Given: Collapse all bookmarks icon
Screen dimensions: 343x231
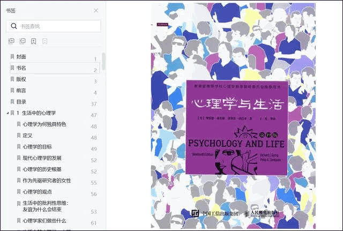Looking at the screenshot, I should point(23,41).
